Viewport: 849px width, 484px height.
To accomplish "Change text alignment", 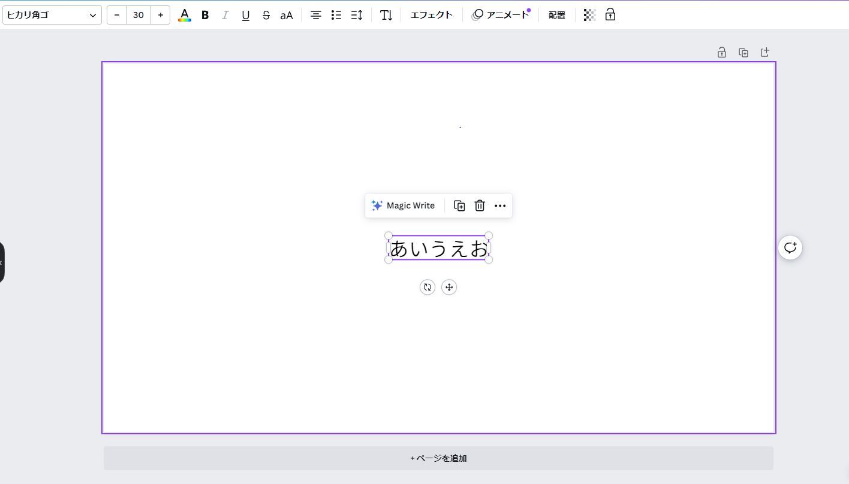I will 315,15.
